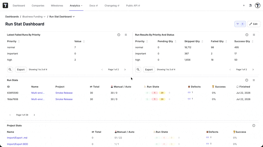Click the Dashboards breadcrumb
Image resolution: width=263 pixels, height=147 pixels.
[x=12, y=17]
